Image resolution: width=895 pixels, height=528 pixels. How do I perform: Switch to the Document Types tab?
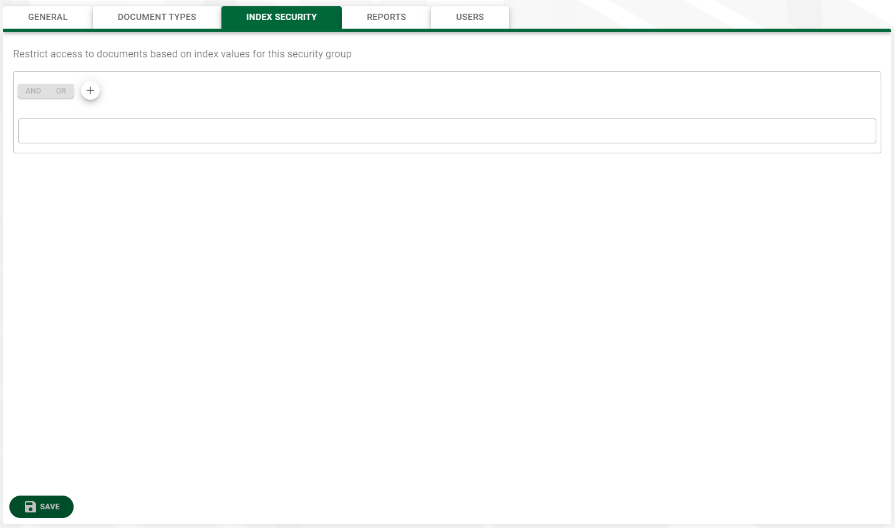point(157,17)
